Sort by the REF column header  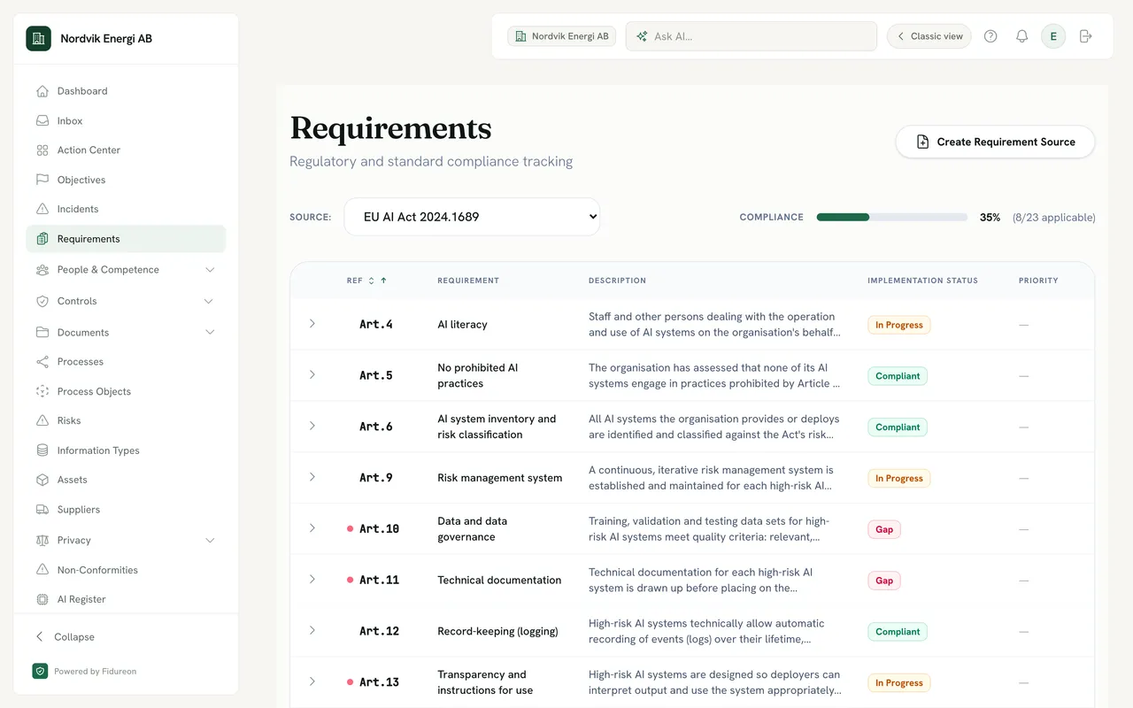(366, 281)
